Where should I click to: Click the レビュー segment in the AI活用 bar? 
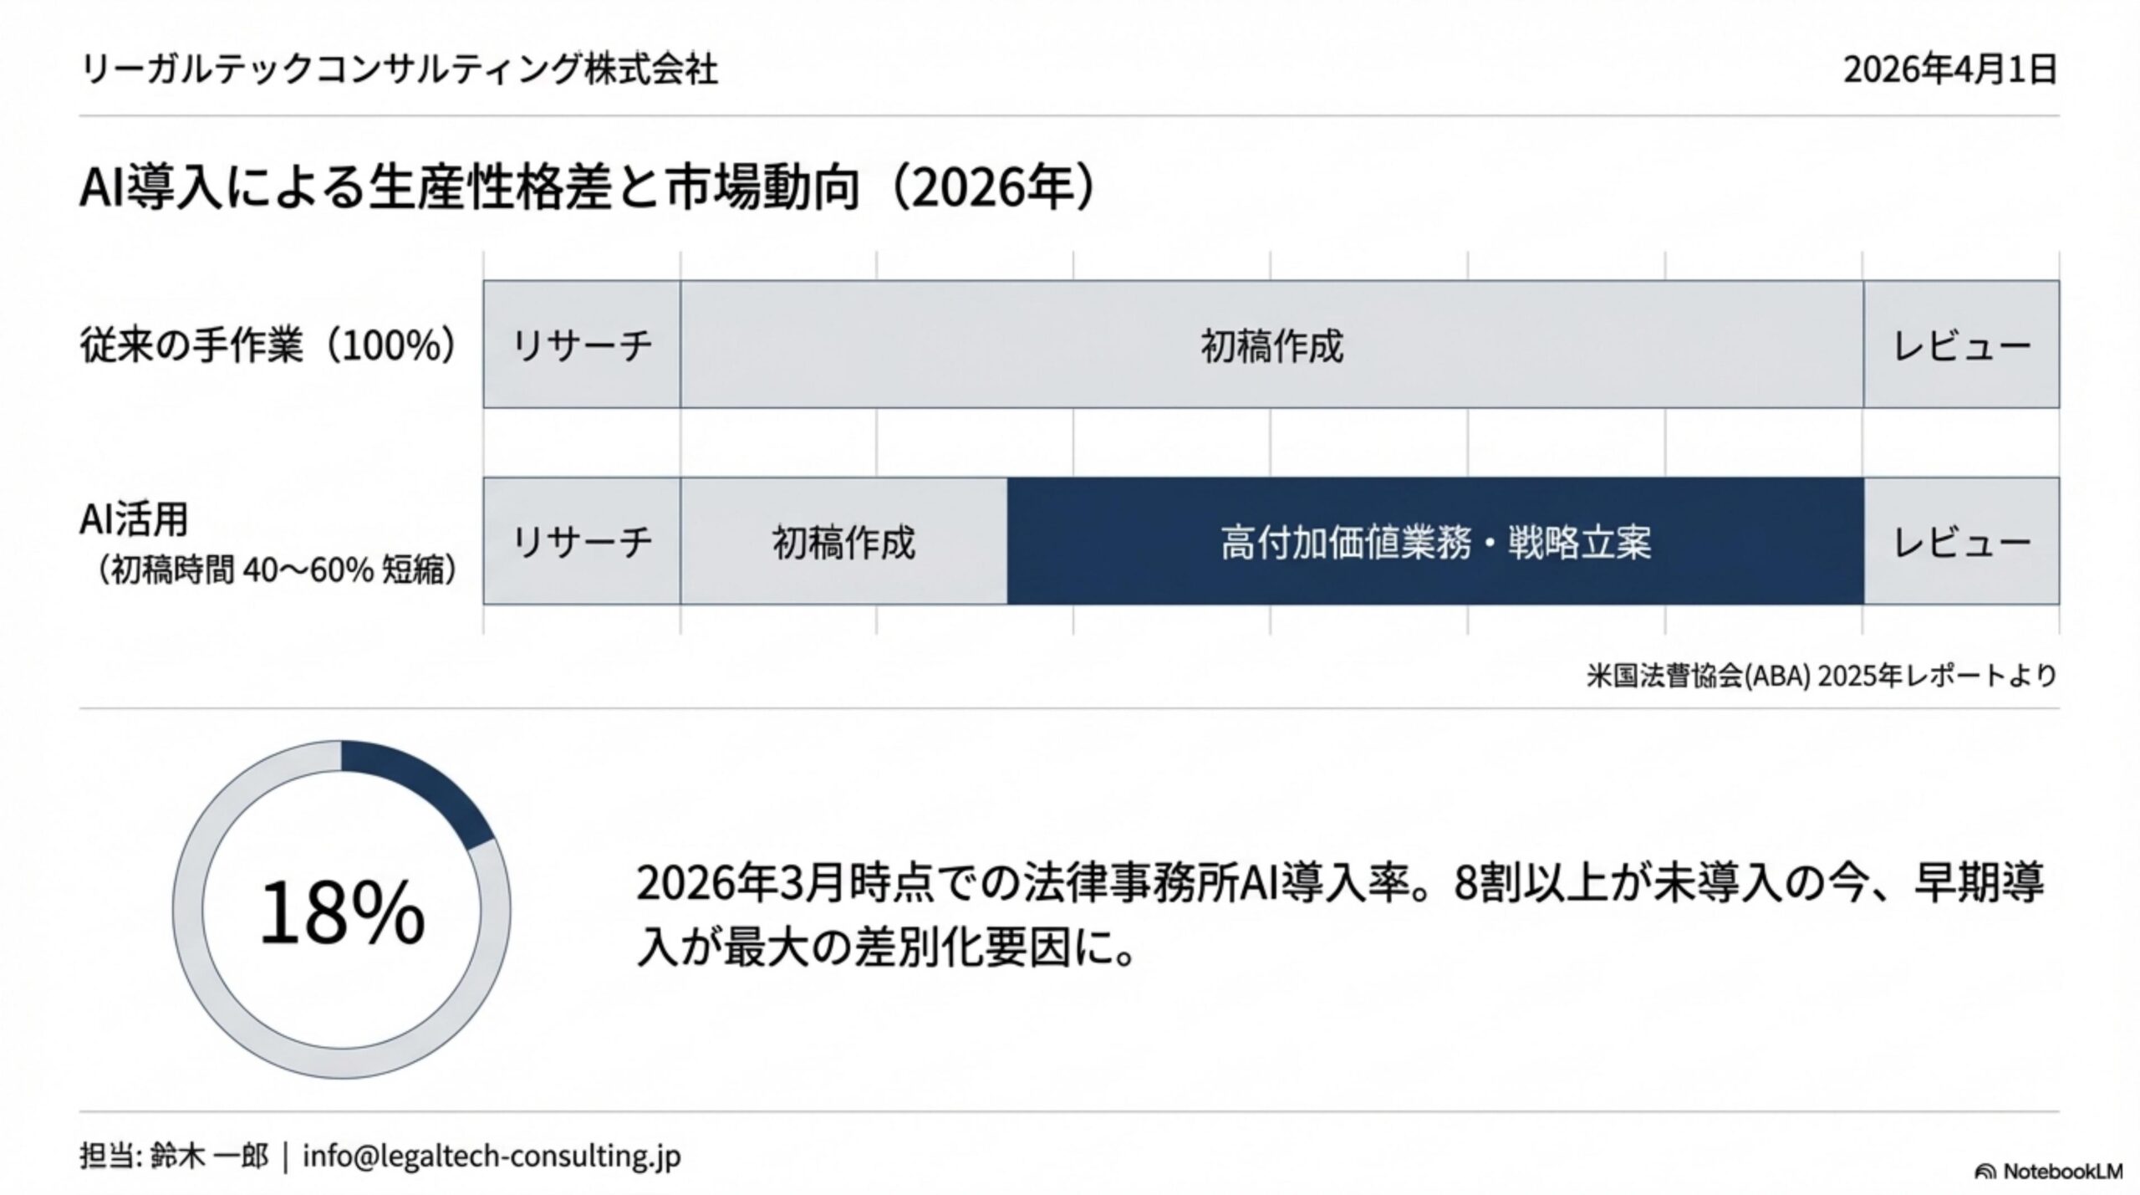pyautogui.click(x=1961, y=541)
